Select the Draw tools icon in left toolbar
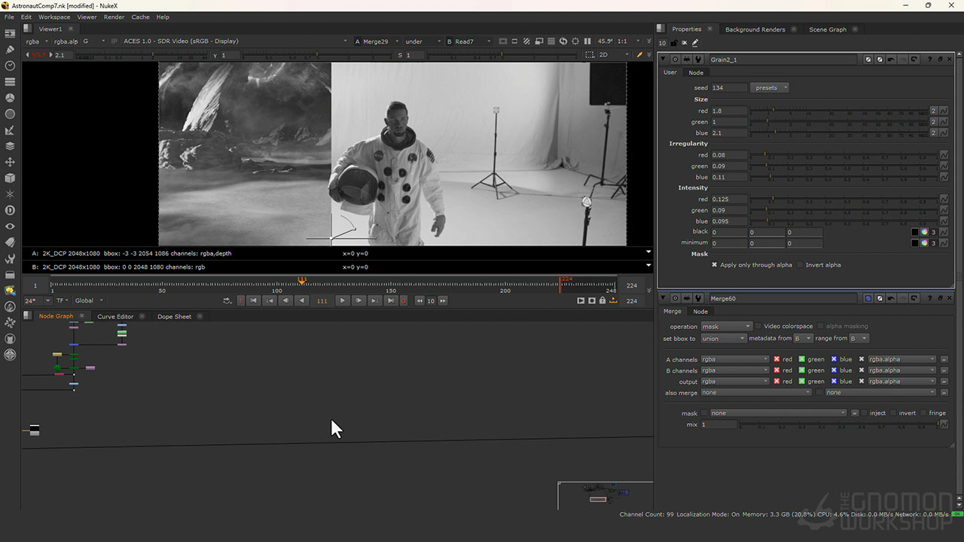 point(10,49)
